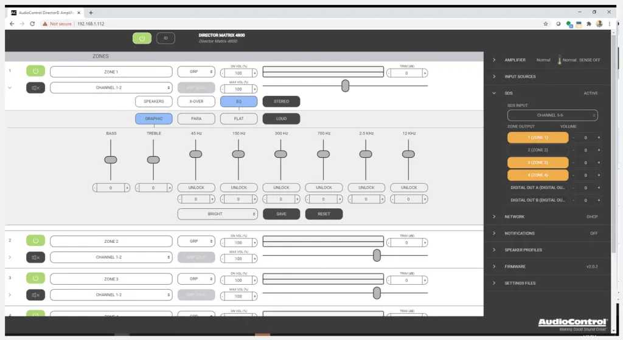This screenshot has width=623, height=340.
Task: Expand Zone 2 details chevron
Action: tap(10, 257)
